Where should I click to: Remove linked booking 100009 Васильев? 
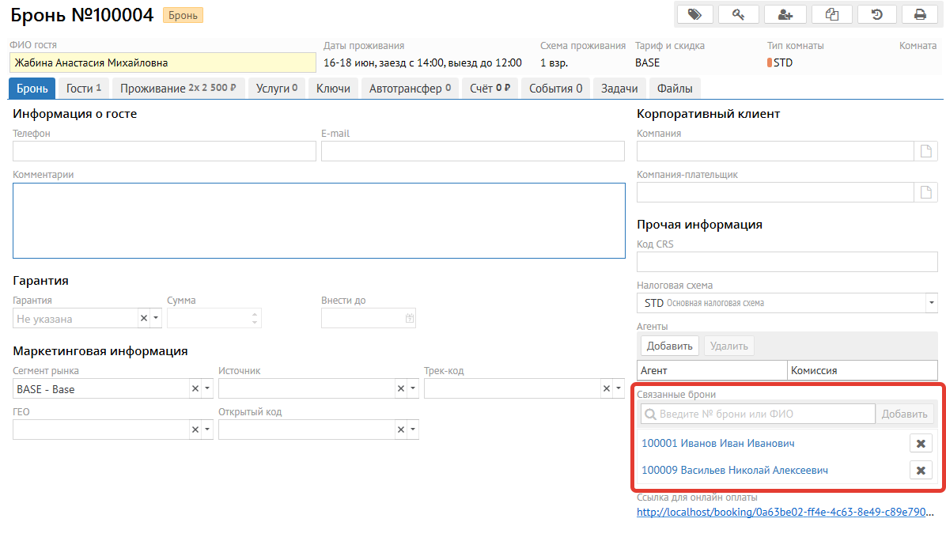(x=920, y=471)
